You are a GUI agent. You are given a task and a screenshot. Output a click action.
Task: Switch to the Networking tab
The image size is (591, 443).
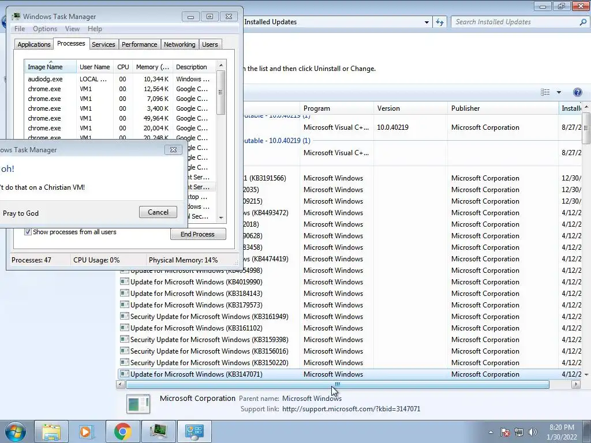click(179, 44)
